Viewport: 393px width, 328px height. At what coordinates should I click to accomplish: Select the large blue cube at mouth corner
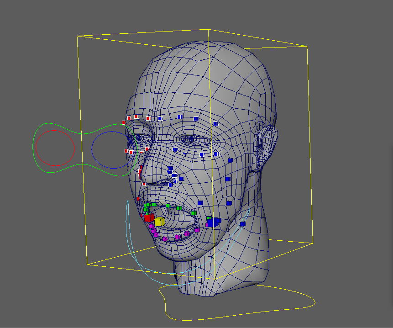213,222
